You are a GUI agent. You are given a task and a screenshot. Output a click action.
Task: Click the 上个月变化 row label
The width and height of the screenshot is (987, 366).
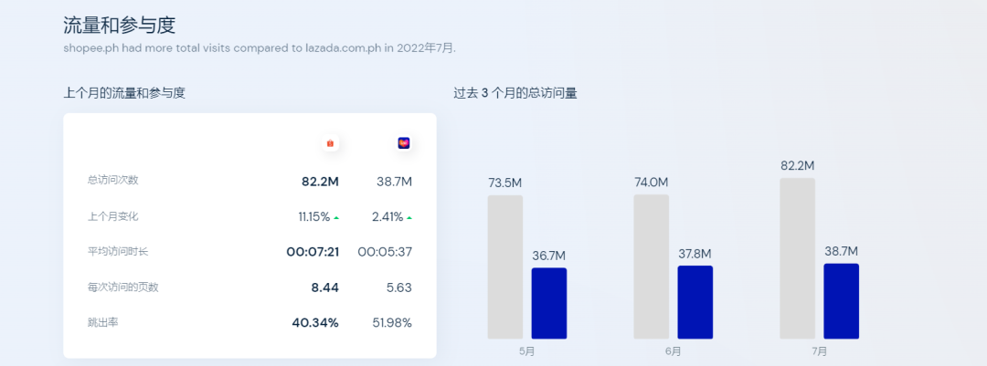(112, 216)
